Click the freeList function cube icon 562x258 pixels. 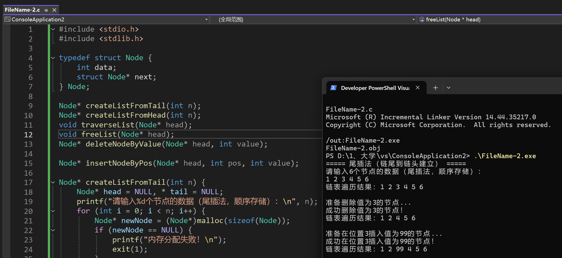tap(422, 19)
